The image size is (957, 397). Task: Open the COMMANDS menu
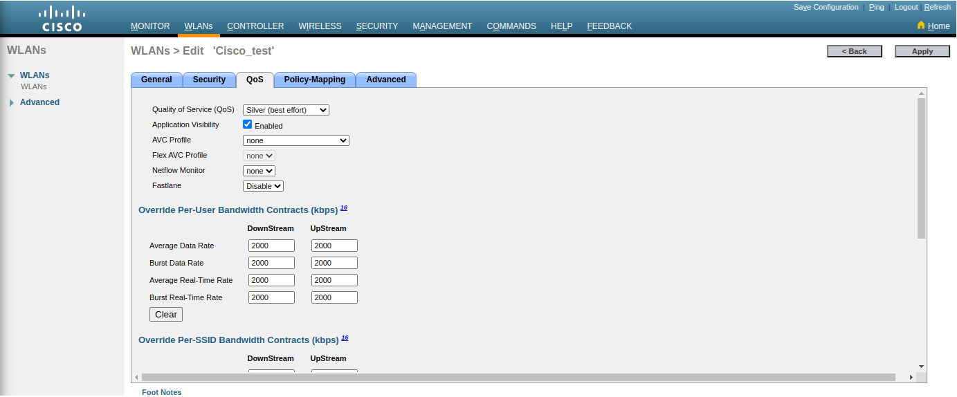[x=511, y=26]
